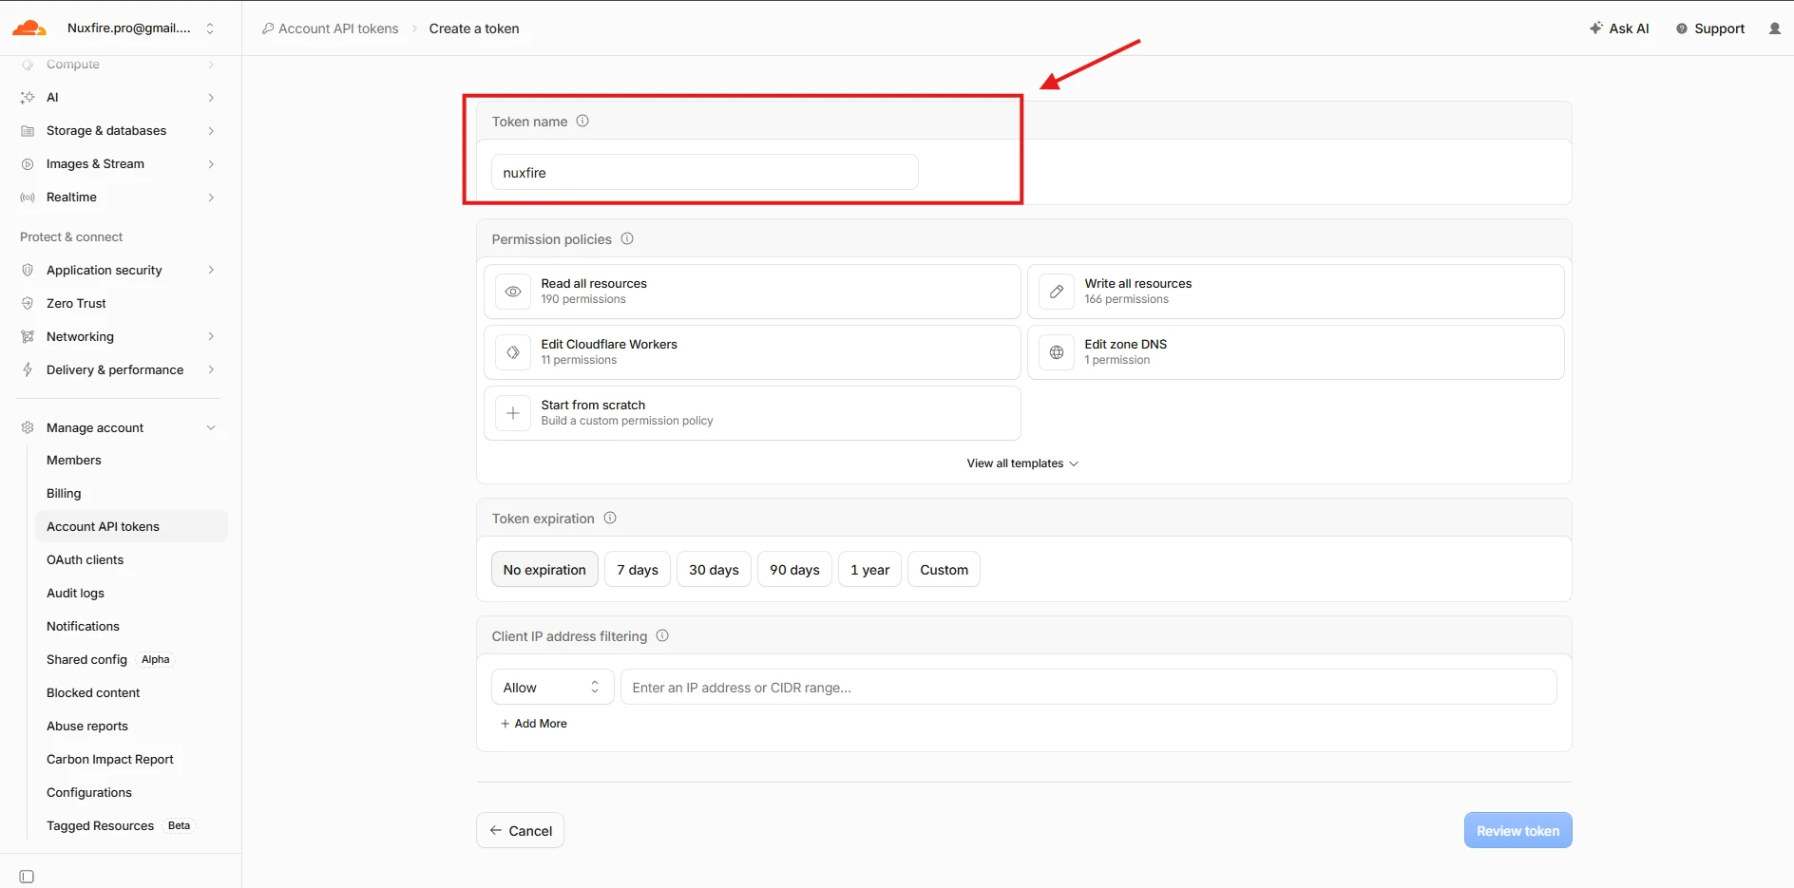Choose the Start from scratch policy
This screenshot has height=888, width=1794.
pyautogui.click(x=753, y=413)
